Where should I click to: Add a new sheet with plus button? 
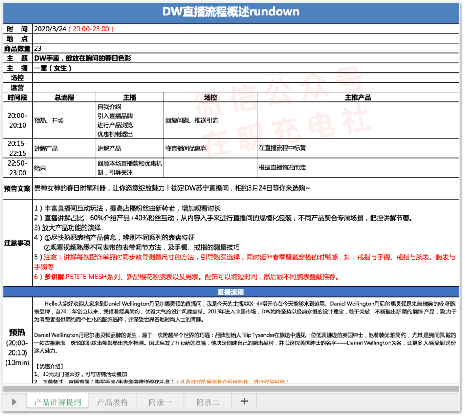tap(244, 401)
